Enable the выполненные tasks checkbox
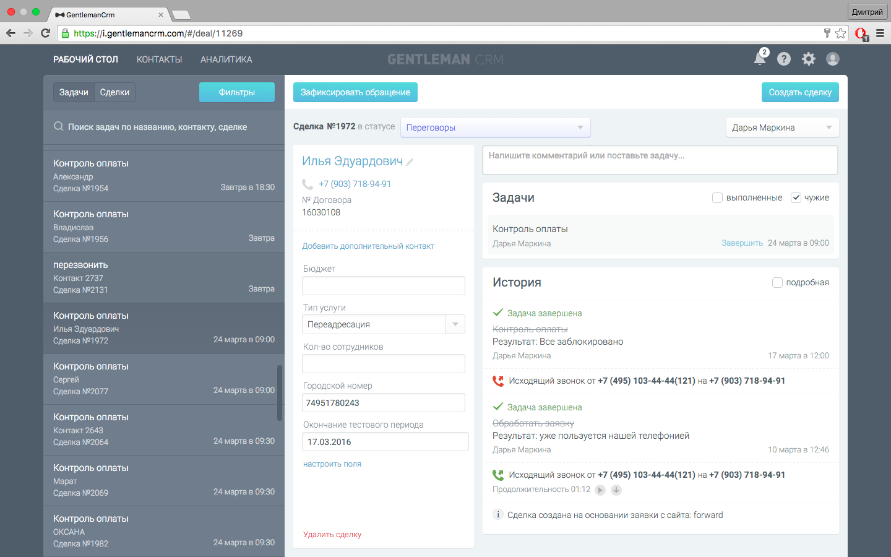 pyautogui.click(x=717, y=198)
